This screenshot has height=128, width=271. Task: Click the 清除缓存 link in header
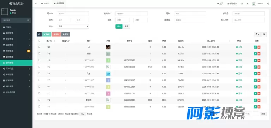(232, 4)
